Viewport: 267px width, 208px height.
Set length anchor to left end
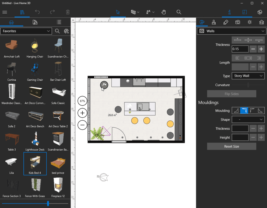(x=237, y=58)
